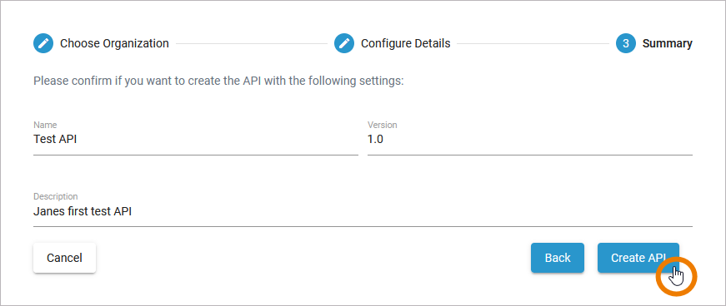The width and height of the screenshot is (726, 306).
Task: Open the Configure Details step label
Action: [406, 43]
